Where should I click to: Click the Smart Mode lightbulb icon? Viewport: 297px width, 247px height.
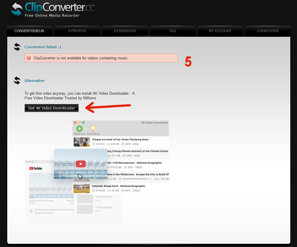93,129
